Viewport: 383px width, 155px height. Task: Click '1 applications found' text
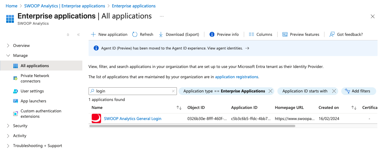(x=107, y=100)
